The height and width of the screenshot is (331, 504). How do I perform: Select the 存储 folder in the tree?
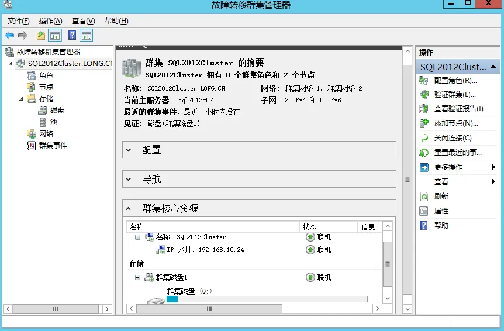[46, 99]
